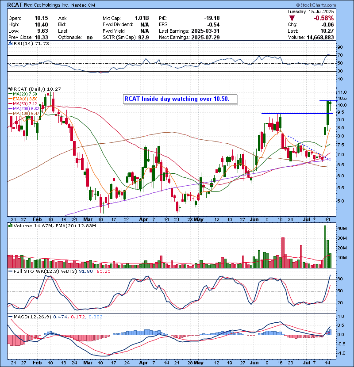Click the Volume 14.67M, EMA(20) 12.83M label
The image size is (354, 367).
point(54,226)
